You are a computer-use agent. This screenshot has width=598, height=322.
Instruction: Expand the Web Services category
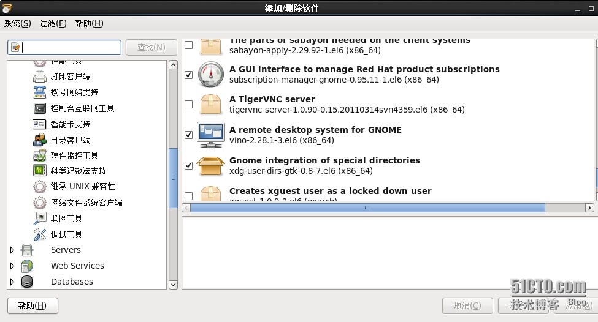pyautogui.click(x=12, y=266)
